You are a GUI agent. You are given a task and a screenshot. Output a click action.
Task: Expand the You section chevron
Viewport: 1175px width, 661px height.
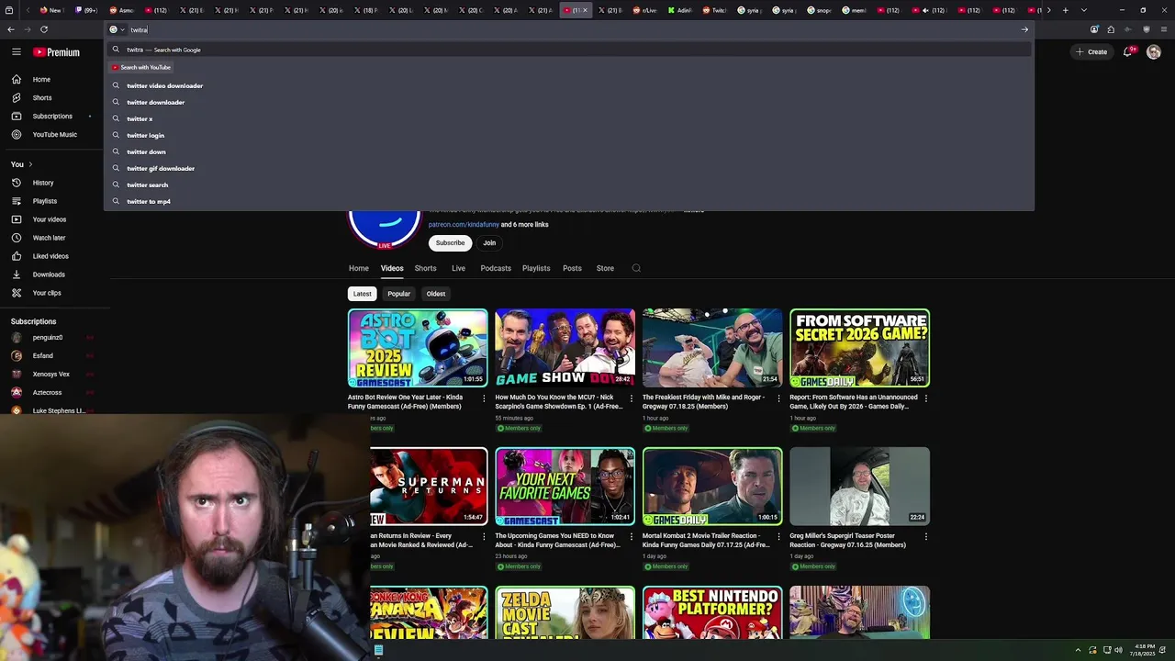click(30, 164)
